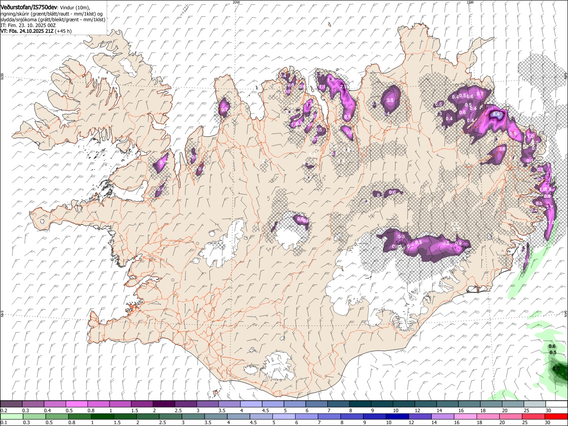
Task: Click the light pink 16 swatch, lower legend
Action: point(465,417)
